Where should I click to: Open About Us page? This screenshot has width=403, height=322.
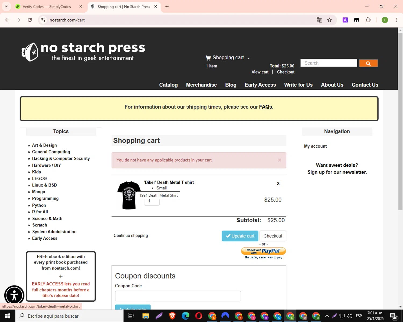coord(332,85)
